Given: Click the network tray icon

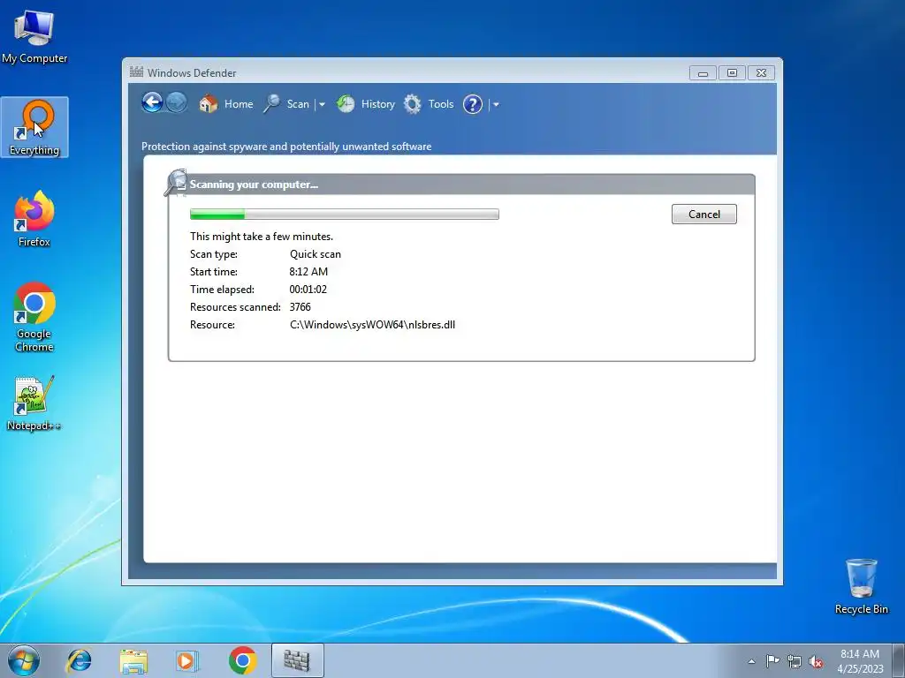Looking at the screenshot, I should tap(795, 661).
